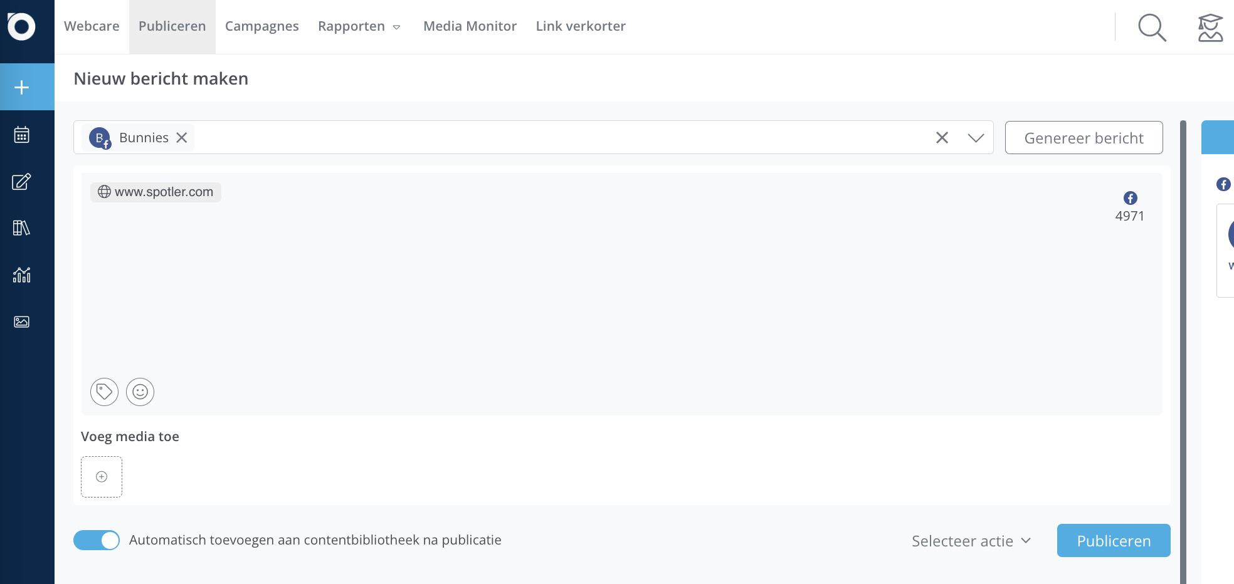Open the compose/edit icon in the sidebar
The height and width of the screenshot is (584, 1234).
point(22,182)
